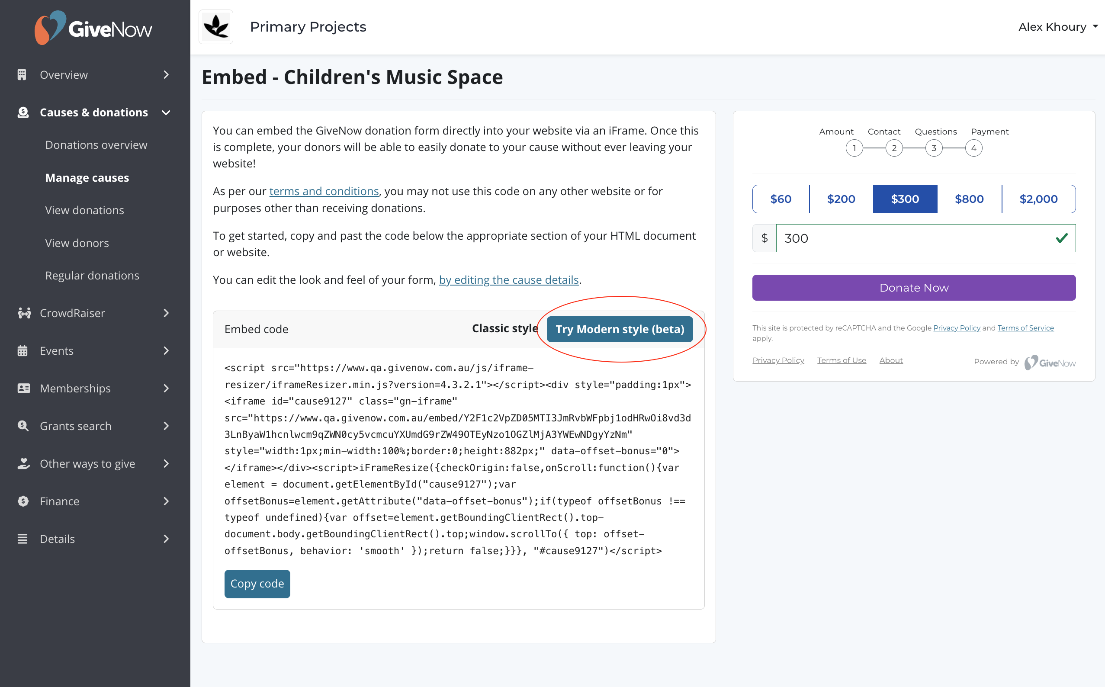Expand the Grants search chevron
Screen dimensions: 1105x687
166,426
